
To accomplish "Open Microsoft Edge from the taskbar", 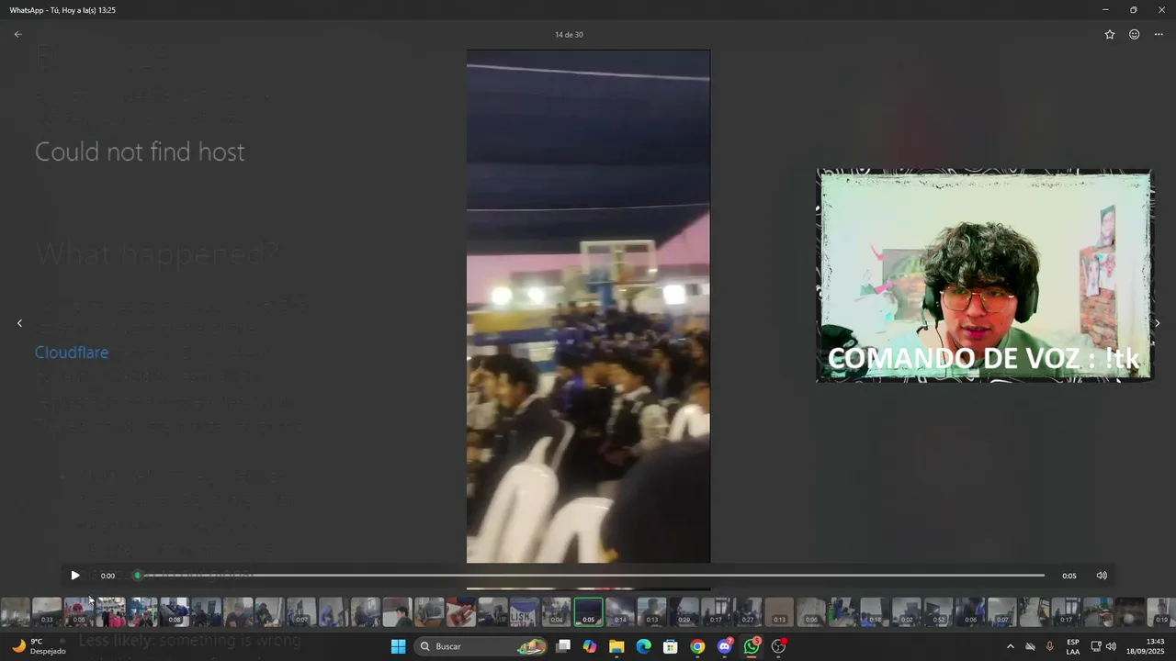I will point(644,646).
